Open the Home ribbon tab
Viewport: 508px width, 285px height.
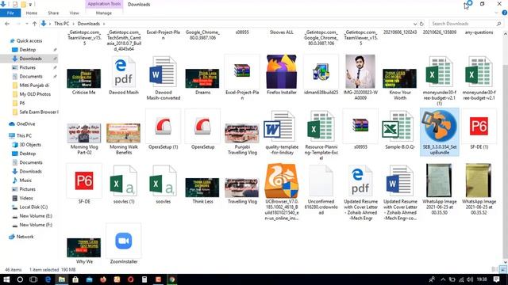pyautogui.click(x=32, y=13)
